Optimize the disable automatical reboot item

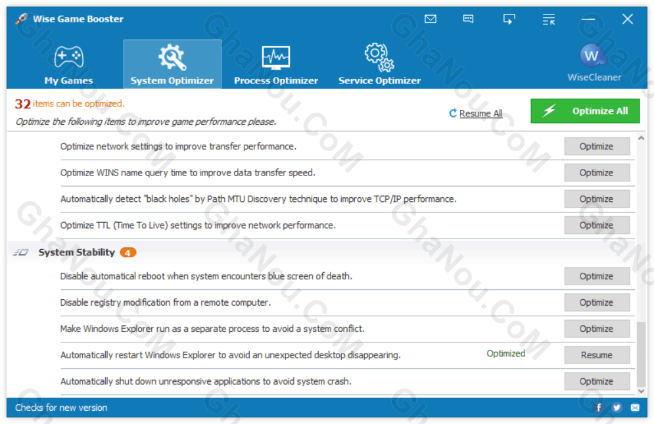(x=597, y=276)
